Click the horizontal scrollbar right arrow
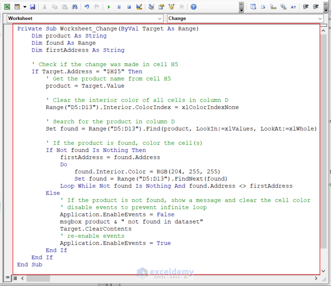 [316, 278]
